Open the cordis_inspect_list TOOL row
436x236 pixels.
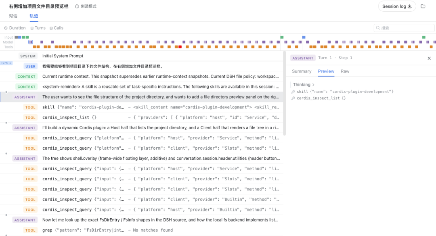[x=142, y=117]
